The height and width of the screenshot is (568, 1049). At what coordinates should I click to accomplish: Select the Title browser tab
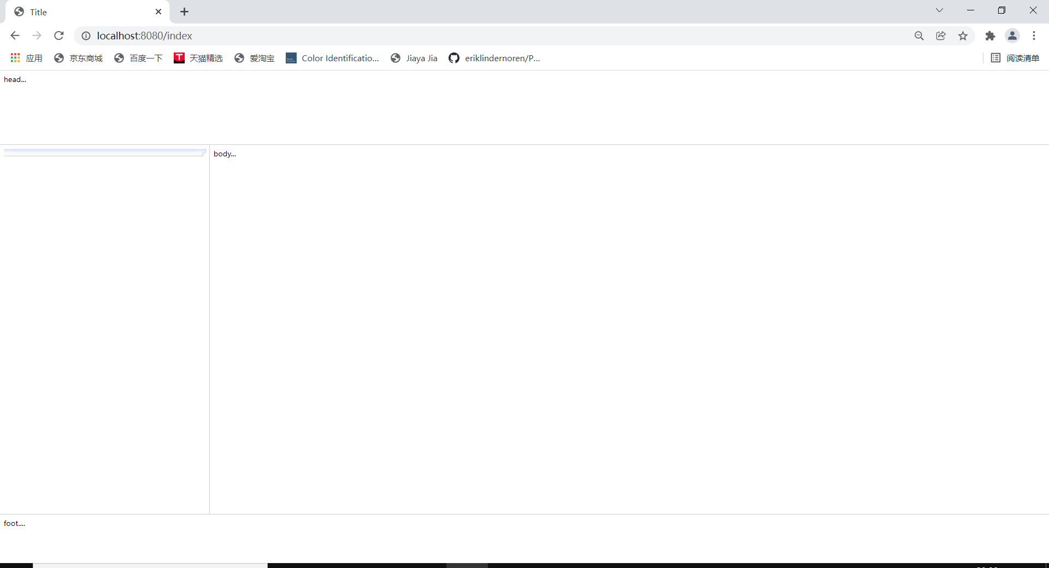coord(87,12)
